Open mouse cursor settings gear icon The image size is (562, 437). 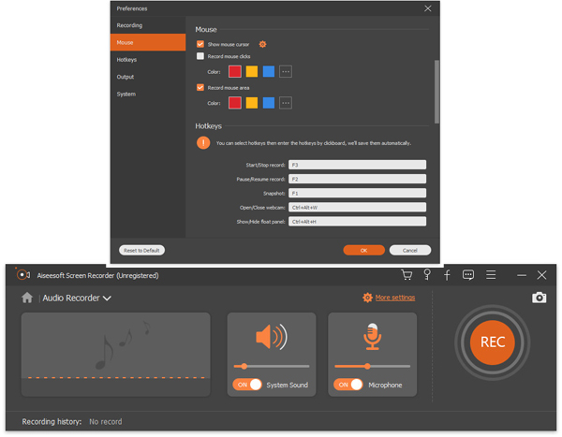point(262,44)
